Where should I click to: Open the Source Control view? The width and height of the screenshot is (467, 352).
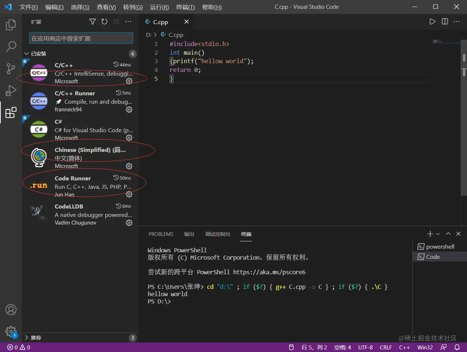pos(11,68)
